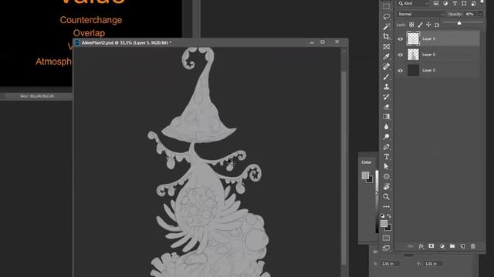Viewport: 494px width, 277px height.
Task: Delete the selected layer
Action: (473, 246)
